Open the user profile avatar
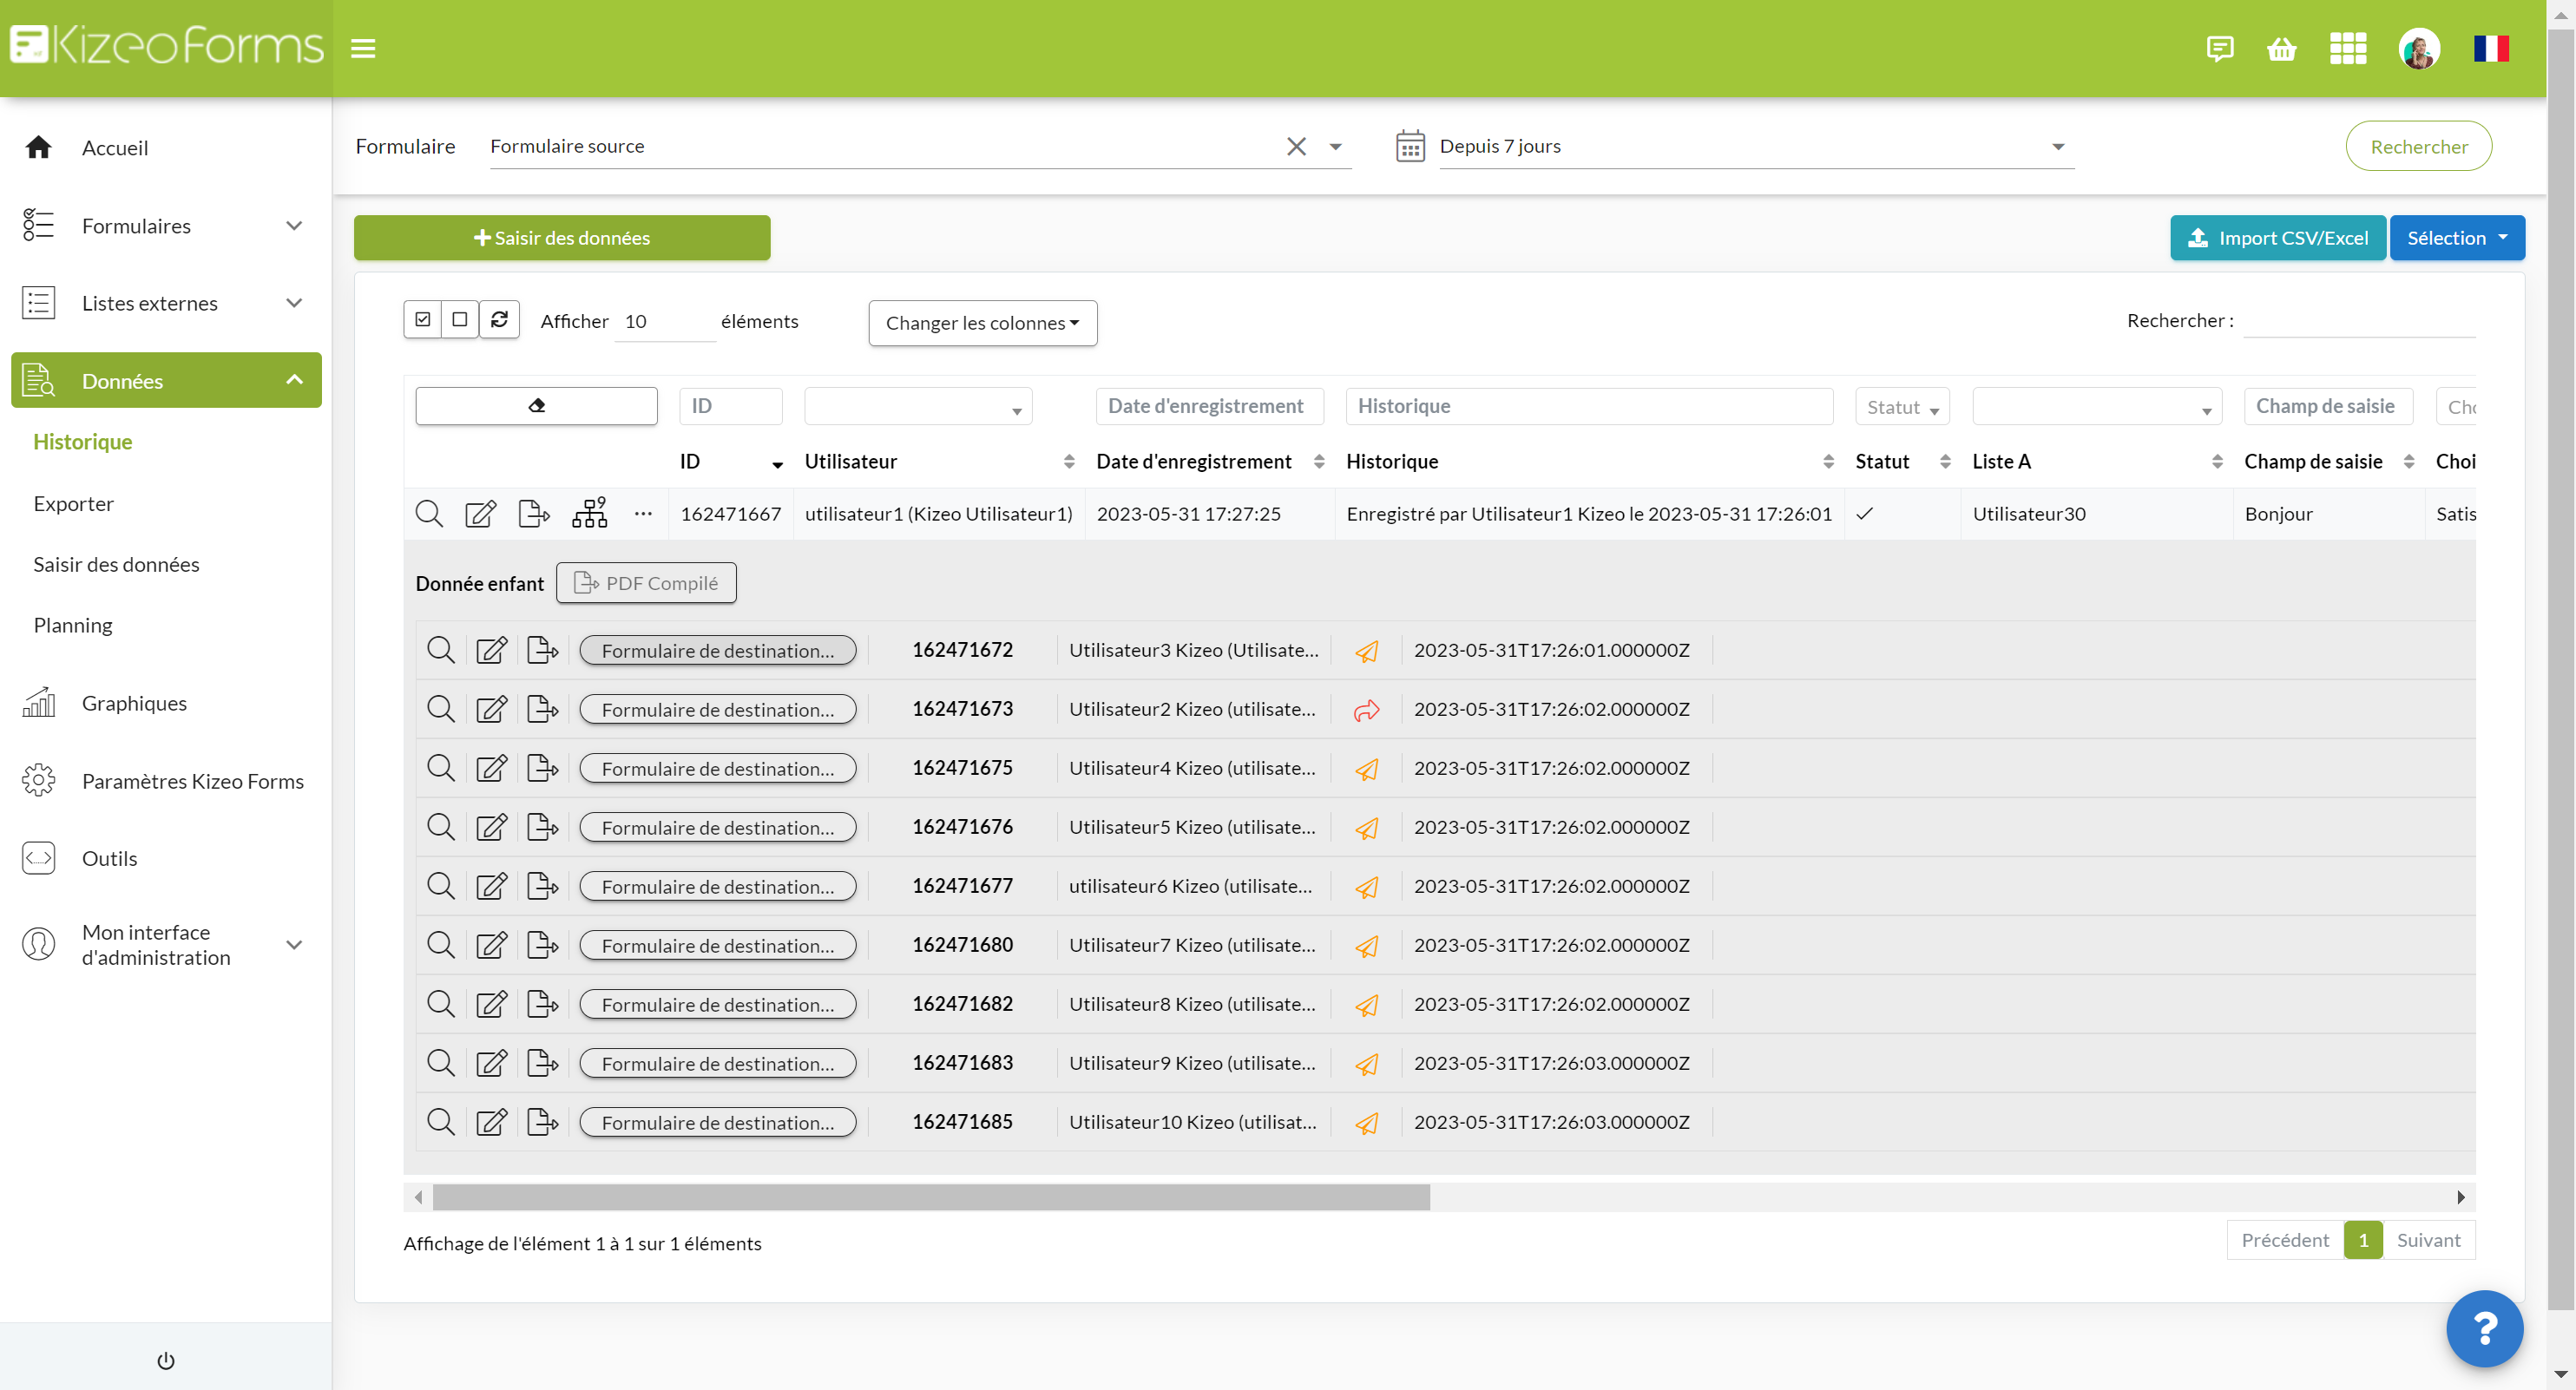Viewport: 2576px width, 1390px height. click(2418, 48)
